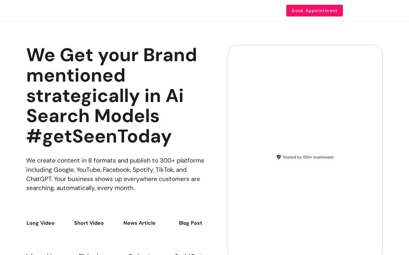
Task: Choose the News Article format
Action: coord(139,223)
